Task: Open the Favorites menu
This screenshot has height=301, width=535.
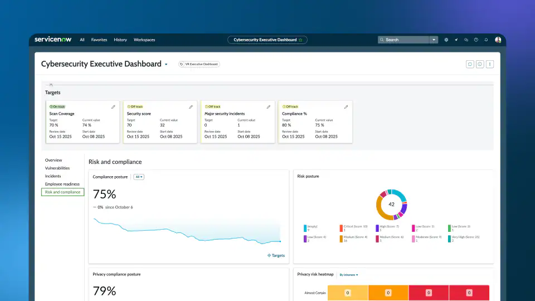Action: click(x=99, y=40)
